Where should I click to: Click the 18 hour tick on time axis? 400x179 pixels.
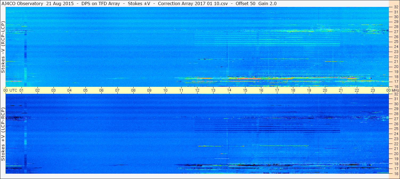click(x=293, y=90)
